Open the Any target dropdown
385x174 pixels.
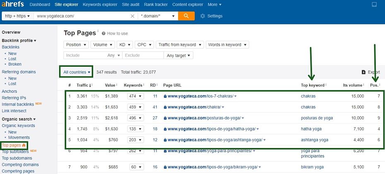click(x=178, y=56)
